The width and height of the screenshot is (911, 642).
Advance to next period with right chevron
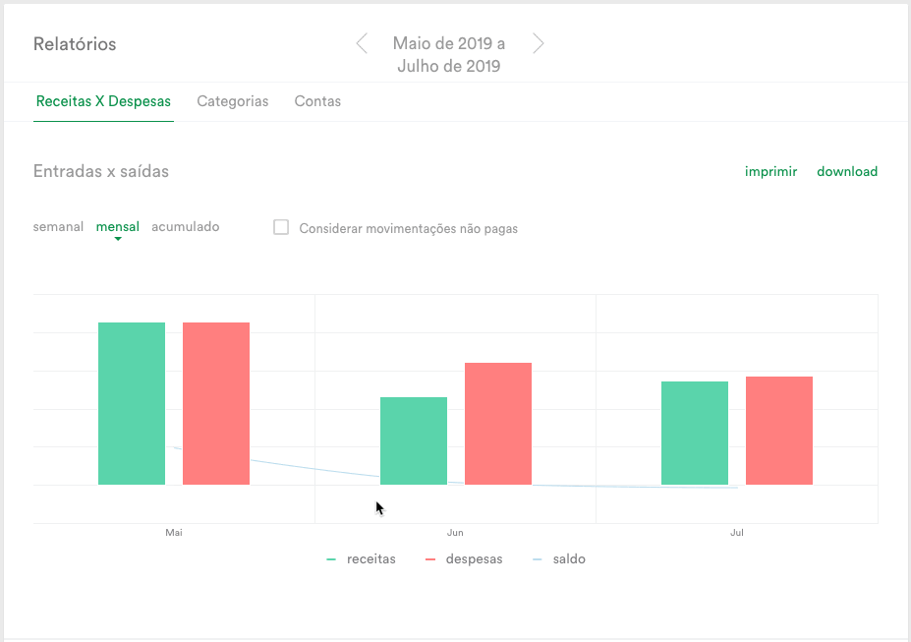(538, 43)
